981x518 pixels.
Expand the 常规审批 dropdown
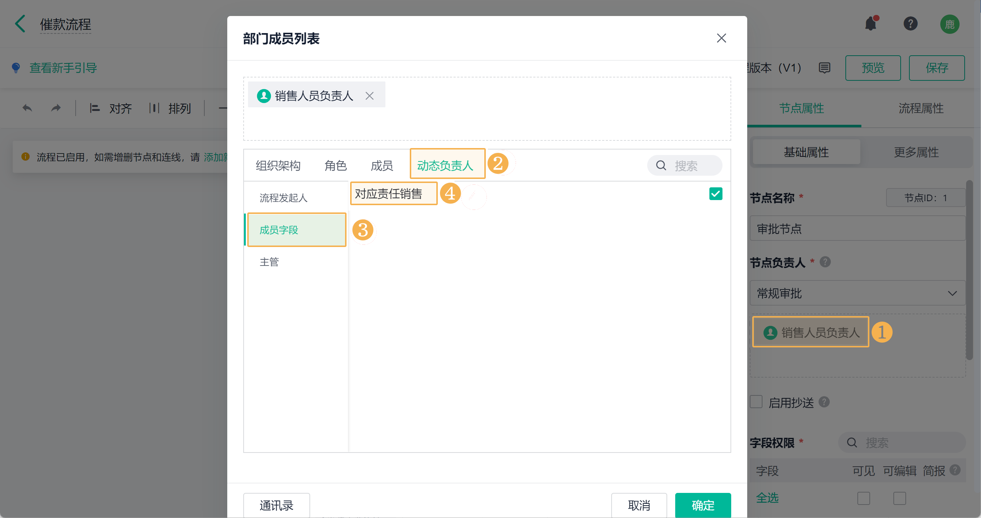point(858,293)
